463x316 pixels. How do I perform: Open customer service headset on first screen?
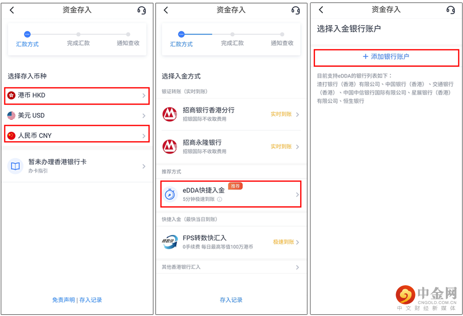[x=142, y=11]
